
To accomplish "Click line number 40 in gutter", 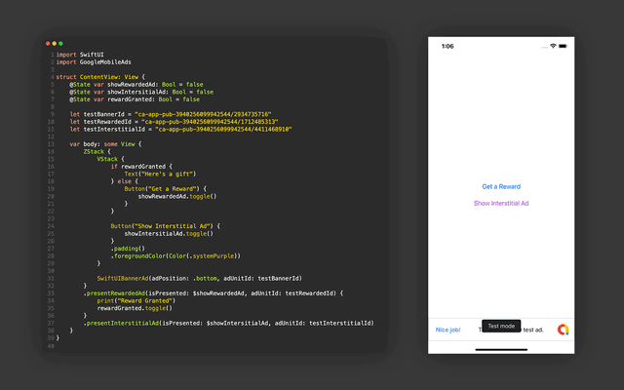I will pyautogui.click(x=51, y=346).
